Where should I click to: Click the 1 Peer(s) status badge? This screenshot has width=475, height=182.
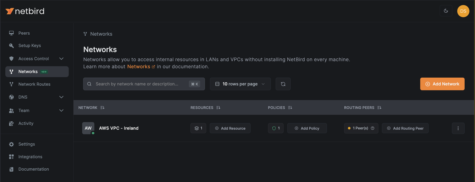click(361, 128)
